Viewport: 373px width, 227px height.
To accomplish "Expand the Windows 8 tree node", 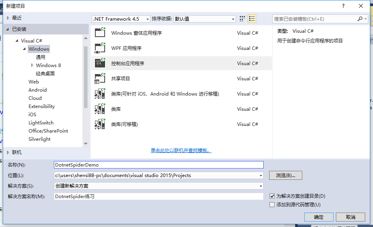I will tap(32, 65).
